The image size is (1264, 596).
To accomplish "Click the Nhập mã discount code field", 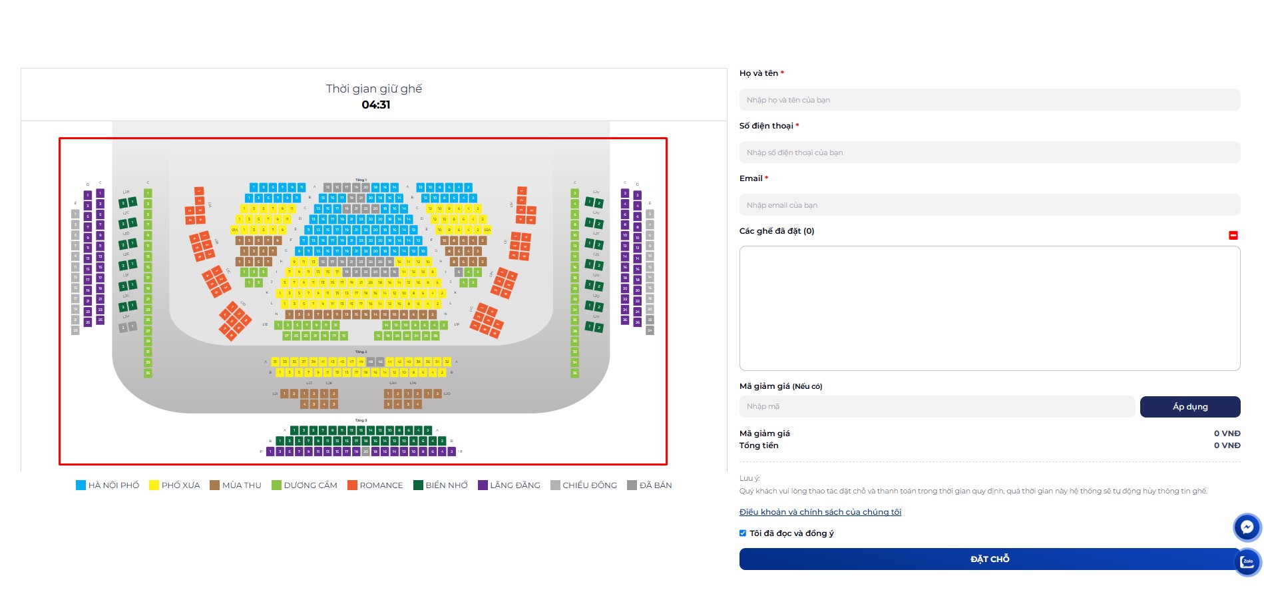I will click(937, 407).
